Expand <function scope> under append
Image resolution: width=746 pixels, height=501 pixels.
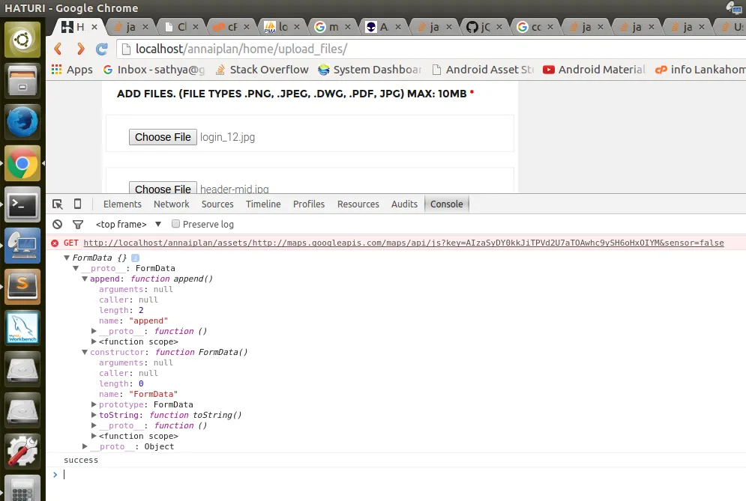pos(94,341)
